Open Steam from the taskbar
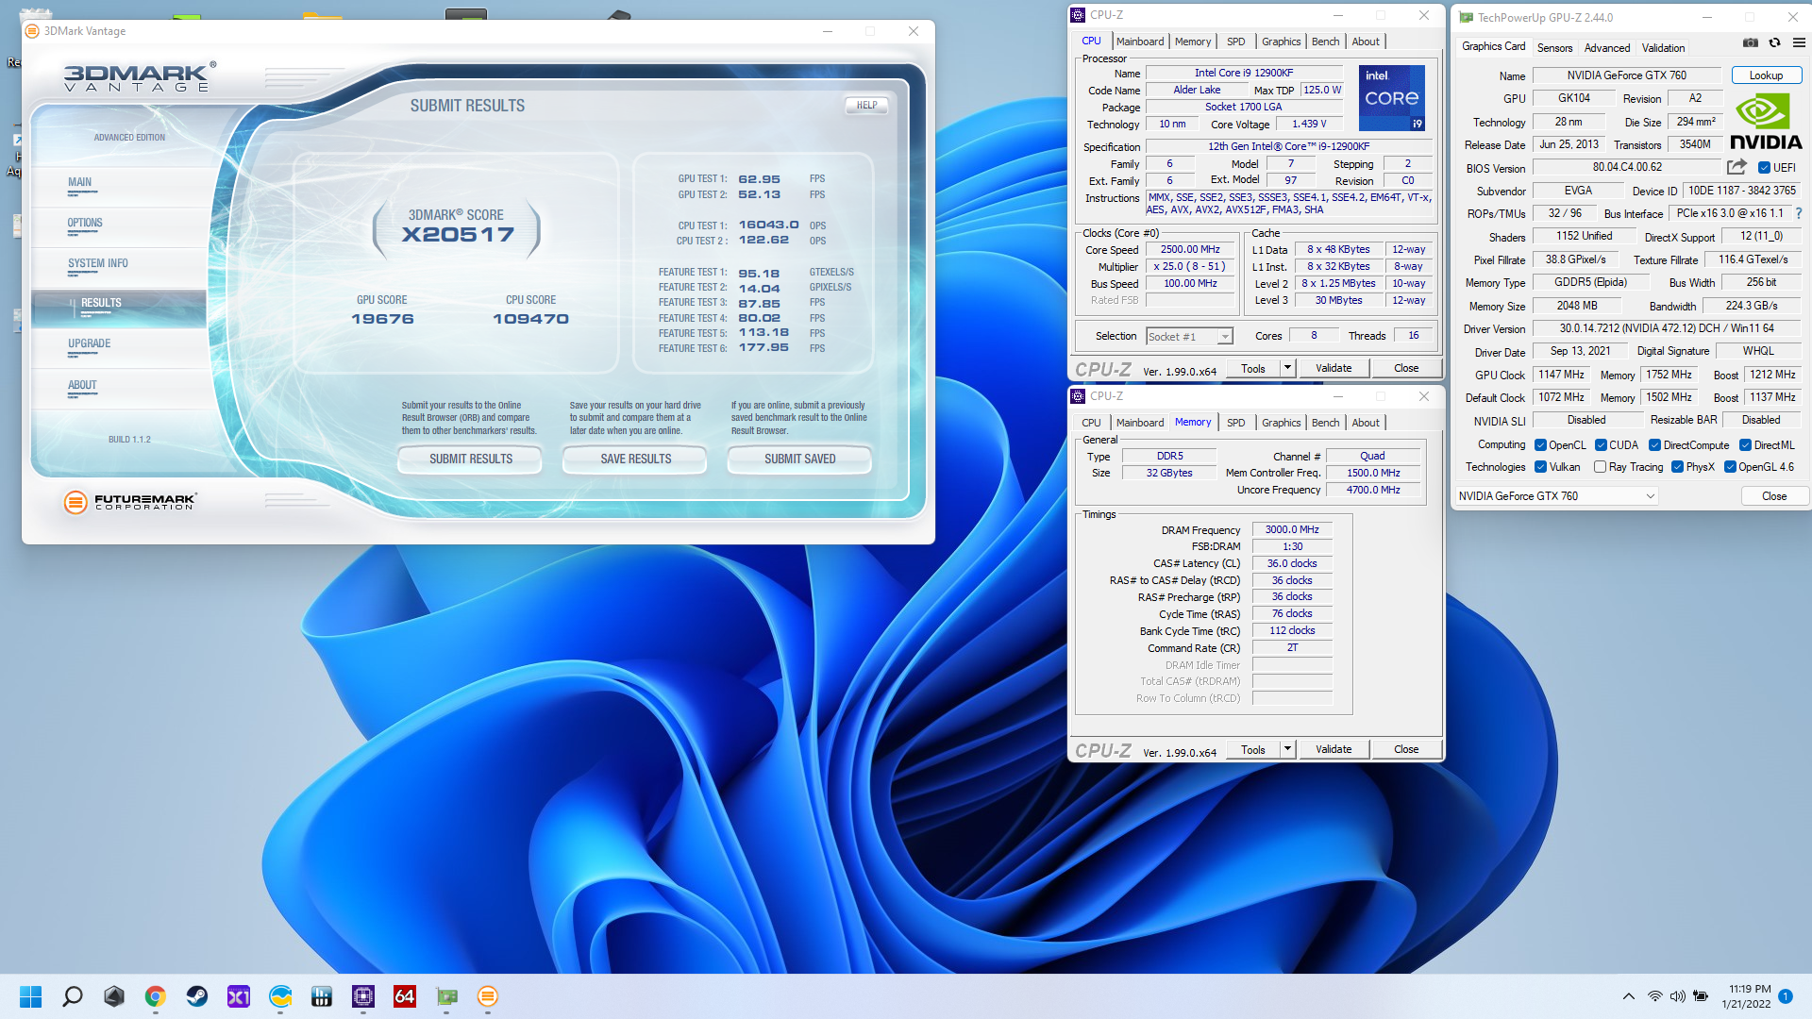 [x=197, y=996]
